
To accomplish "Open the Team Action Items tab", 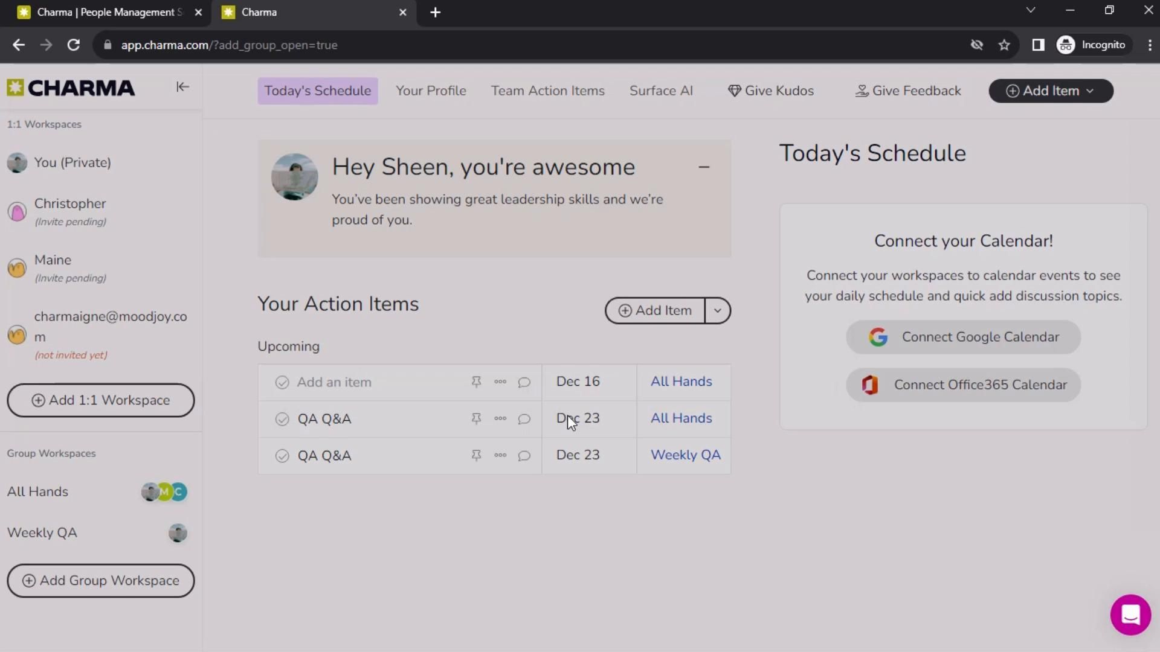I will pos(547,91).
